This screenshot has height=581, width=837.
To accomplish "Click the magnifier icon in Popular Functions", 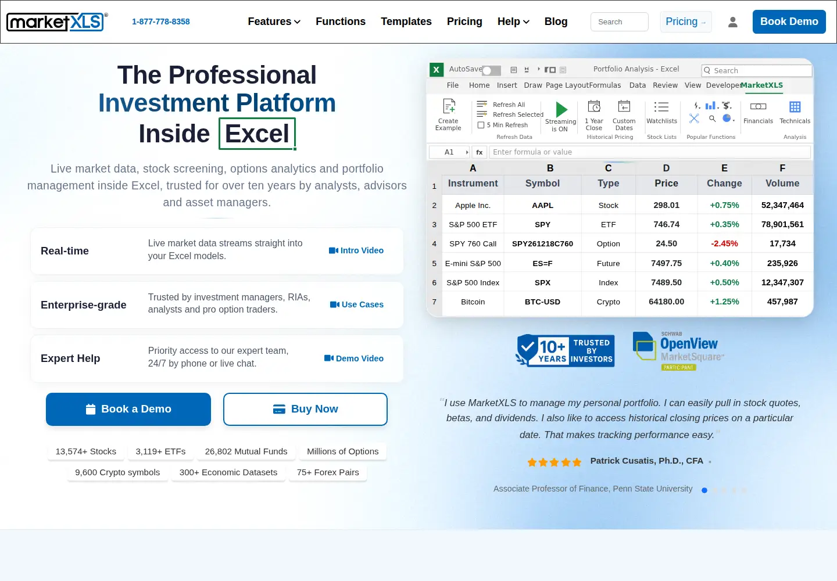I will (x=712, y=119).
